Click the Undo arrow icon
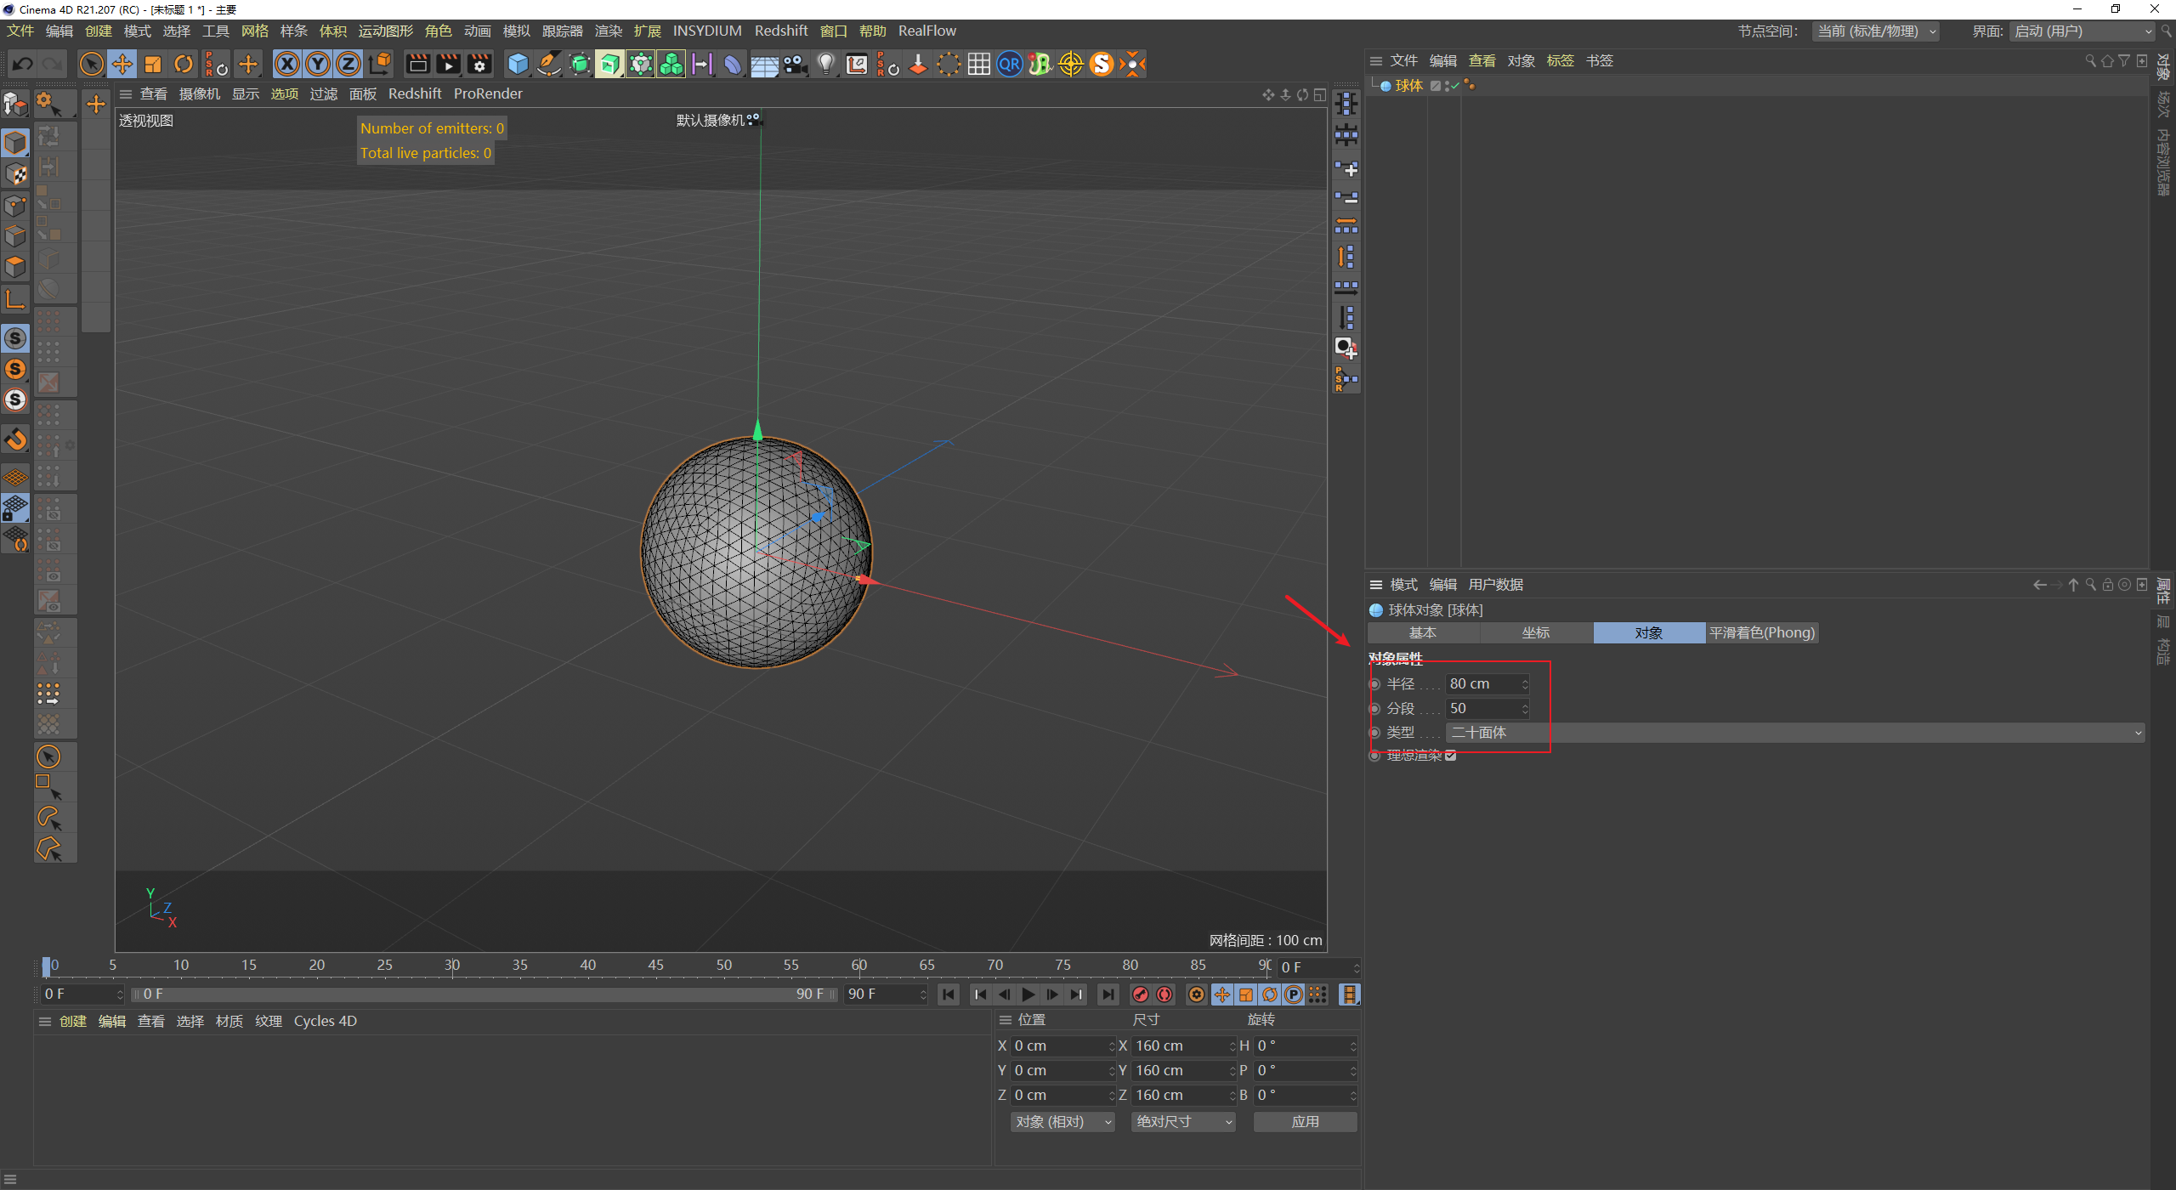The width and height of the screenshot is (2176, 1190). (23, 64)
